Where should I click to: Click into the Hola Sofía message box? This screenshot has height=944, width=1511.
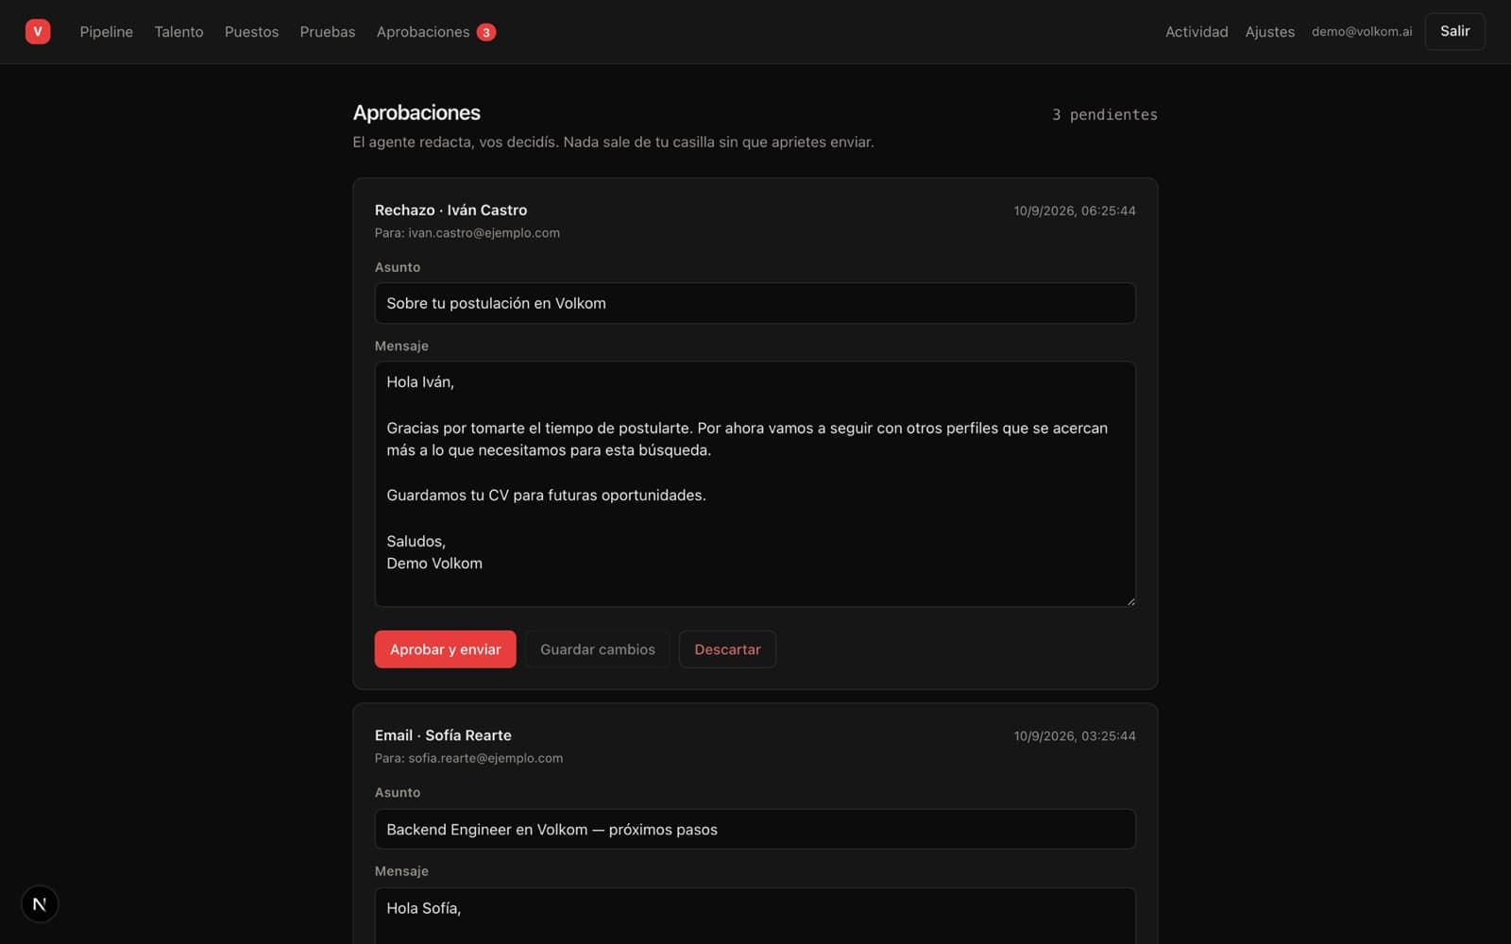755,916
